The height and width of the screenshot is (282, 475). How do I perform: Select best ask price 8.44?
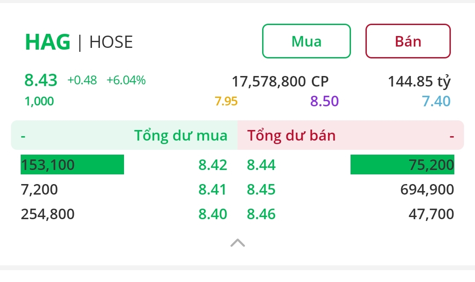click(261, 165)
